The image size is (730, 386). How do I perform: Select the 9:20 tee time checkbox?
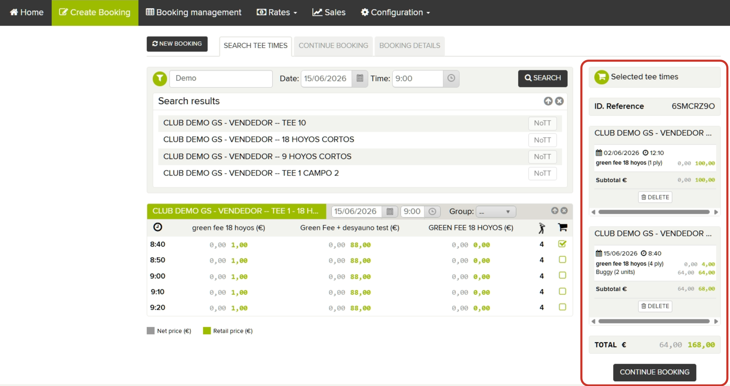(562, 307)
